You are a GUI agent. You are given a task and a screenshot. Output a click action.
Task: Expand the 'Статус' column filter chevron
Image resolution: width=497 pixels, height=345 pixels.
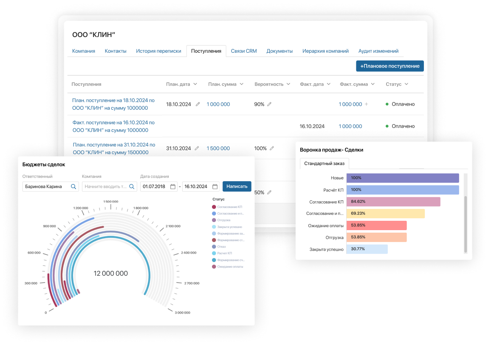tap(407, 84)
